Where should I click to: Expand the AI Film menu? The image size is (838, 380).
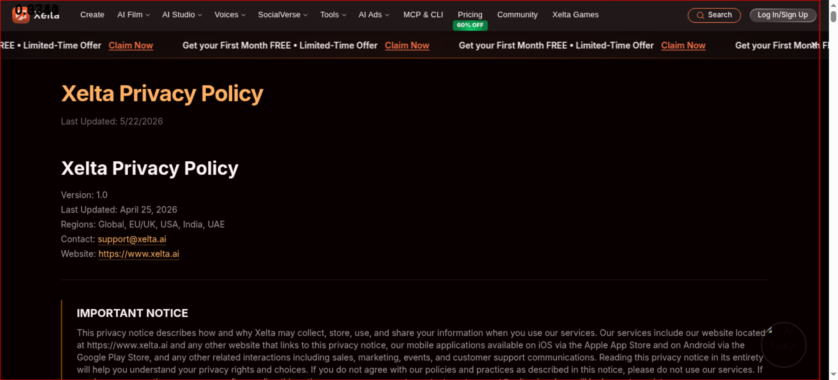coord(133,15)
